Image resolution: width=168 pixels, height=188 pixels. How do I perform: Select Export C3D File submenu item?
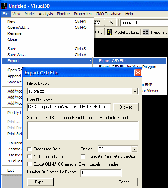[130, 61]
